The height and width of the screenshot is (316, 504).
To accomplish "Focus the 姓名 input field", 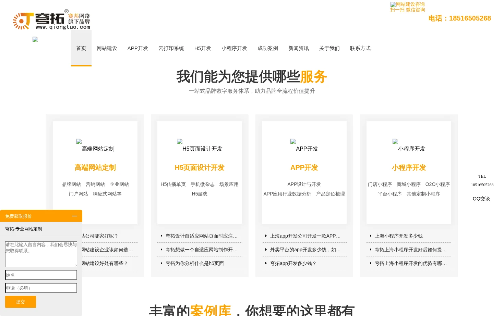I will (x=41, y=275).
